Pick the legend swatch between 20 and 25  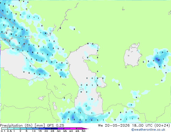click(x=48, y=128)
